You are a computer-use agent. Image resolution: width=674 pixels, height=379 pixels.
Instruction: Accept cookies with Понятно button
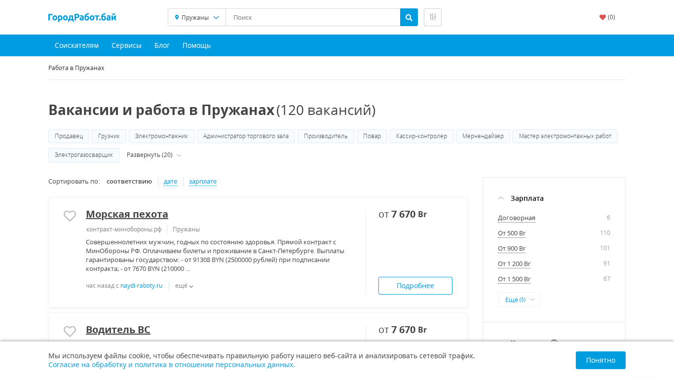(x=600, y=360)
